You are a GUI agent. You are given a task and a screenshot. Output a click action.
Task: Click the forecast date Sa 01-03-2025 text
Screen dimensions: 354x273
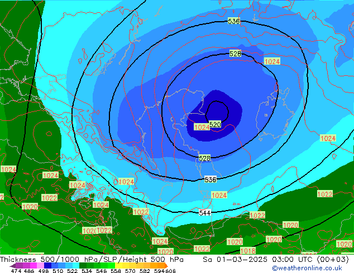[235, 259]
